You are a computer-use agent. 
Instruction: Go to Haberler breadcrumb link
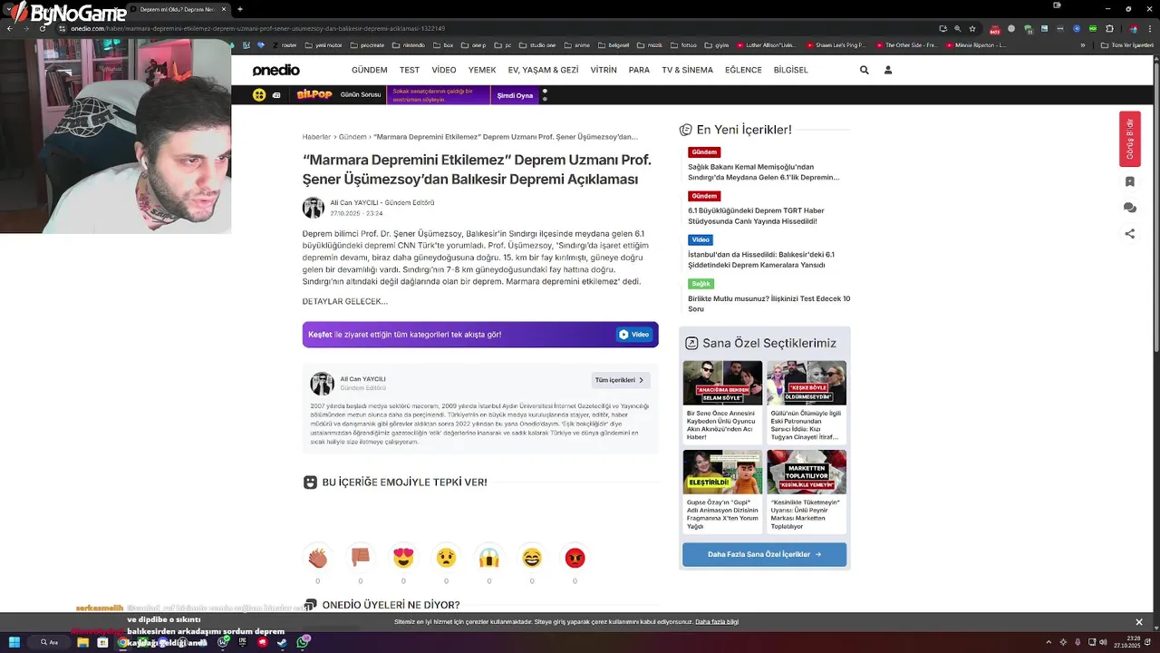click(x=316, y=137)
